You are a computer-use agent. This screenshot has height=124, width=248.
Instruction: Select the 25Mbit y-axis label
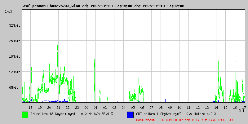pos(15,41)
